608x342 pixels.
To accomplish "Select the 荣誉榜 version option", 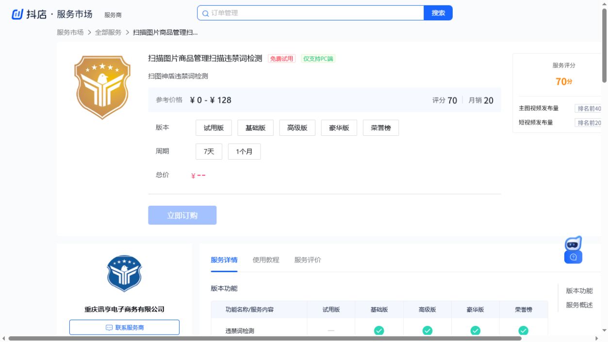I will click(x=380, y=128).
